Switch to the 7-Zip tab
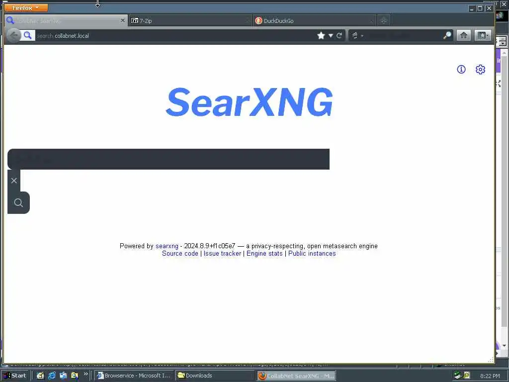This screenshot has width=509, height=382. coord(190,21)
